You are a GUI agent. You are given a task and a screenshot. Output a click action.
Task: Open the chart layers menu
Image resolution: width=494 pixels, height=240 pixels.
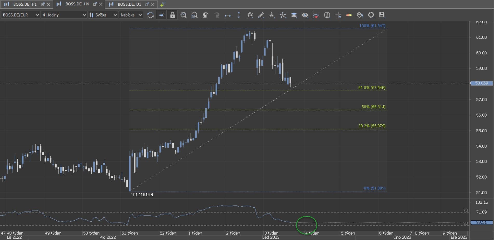294,15
